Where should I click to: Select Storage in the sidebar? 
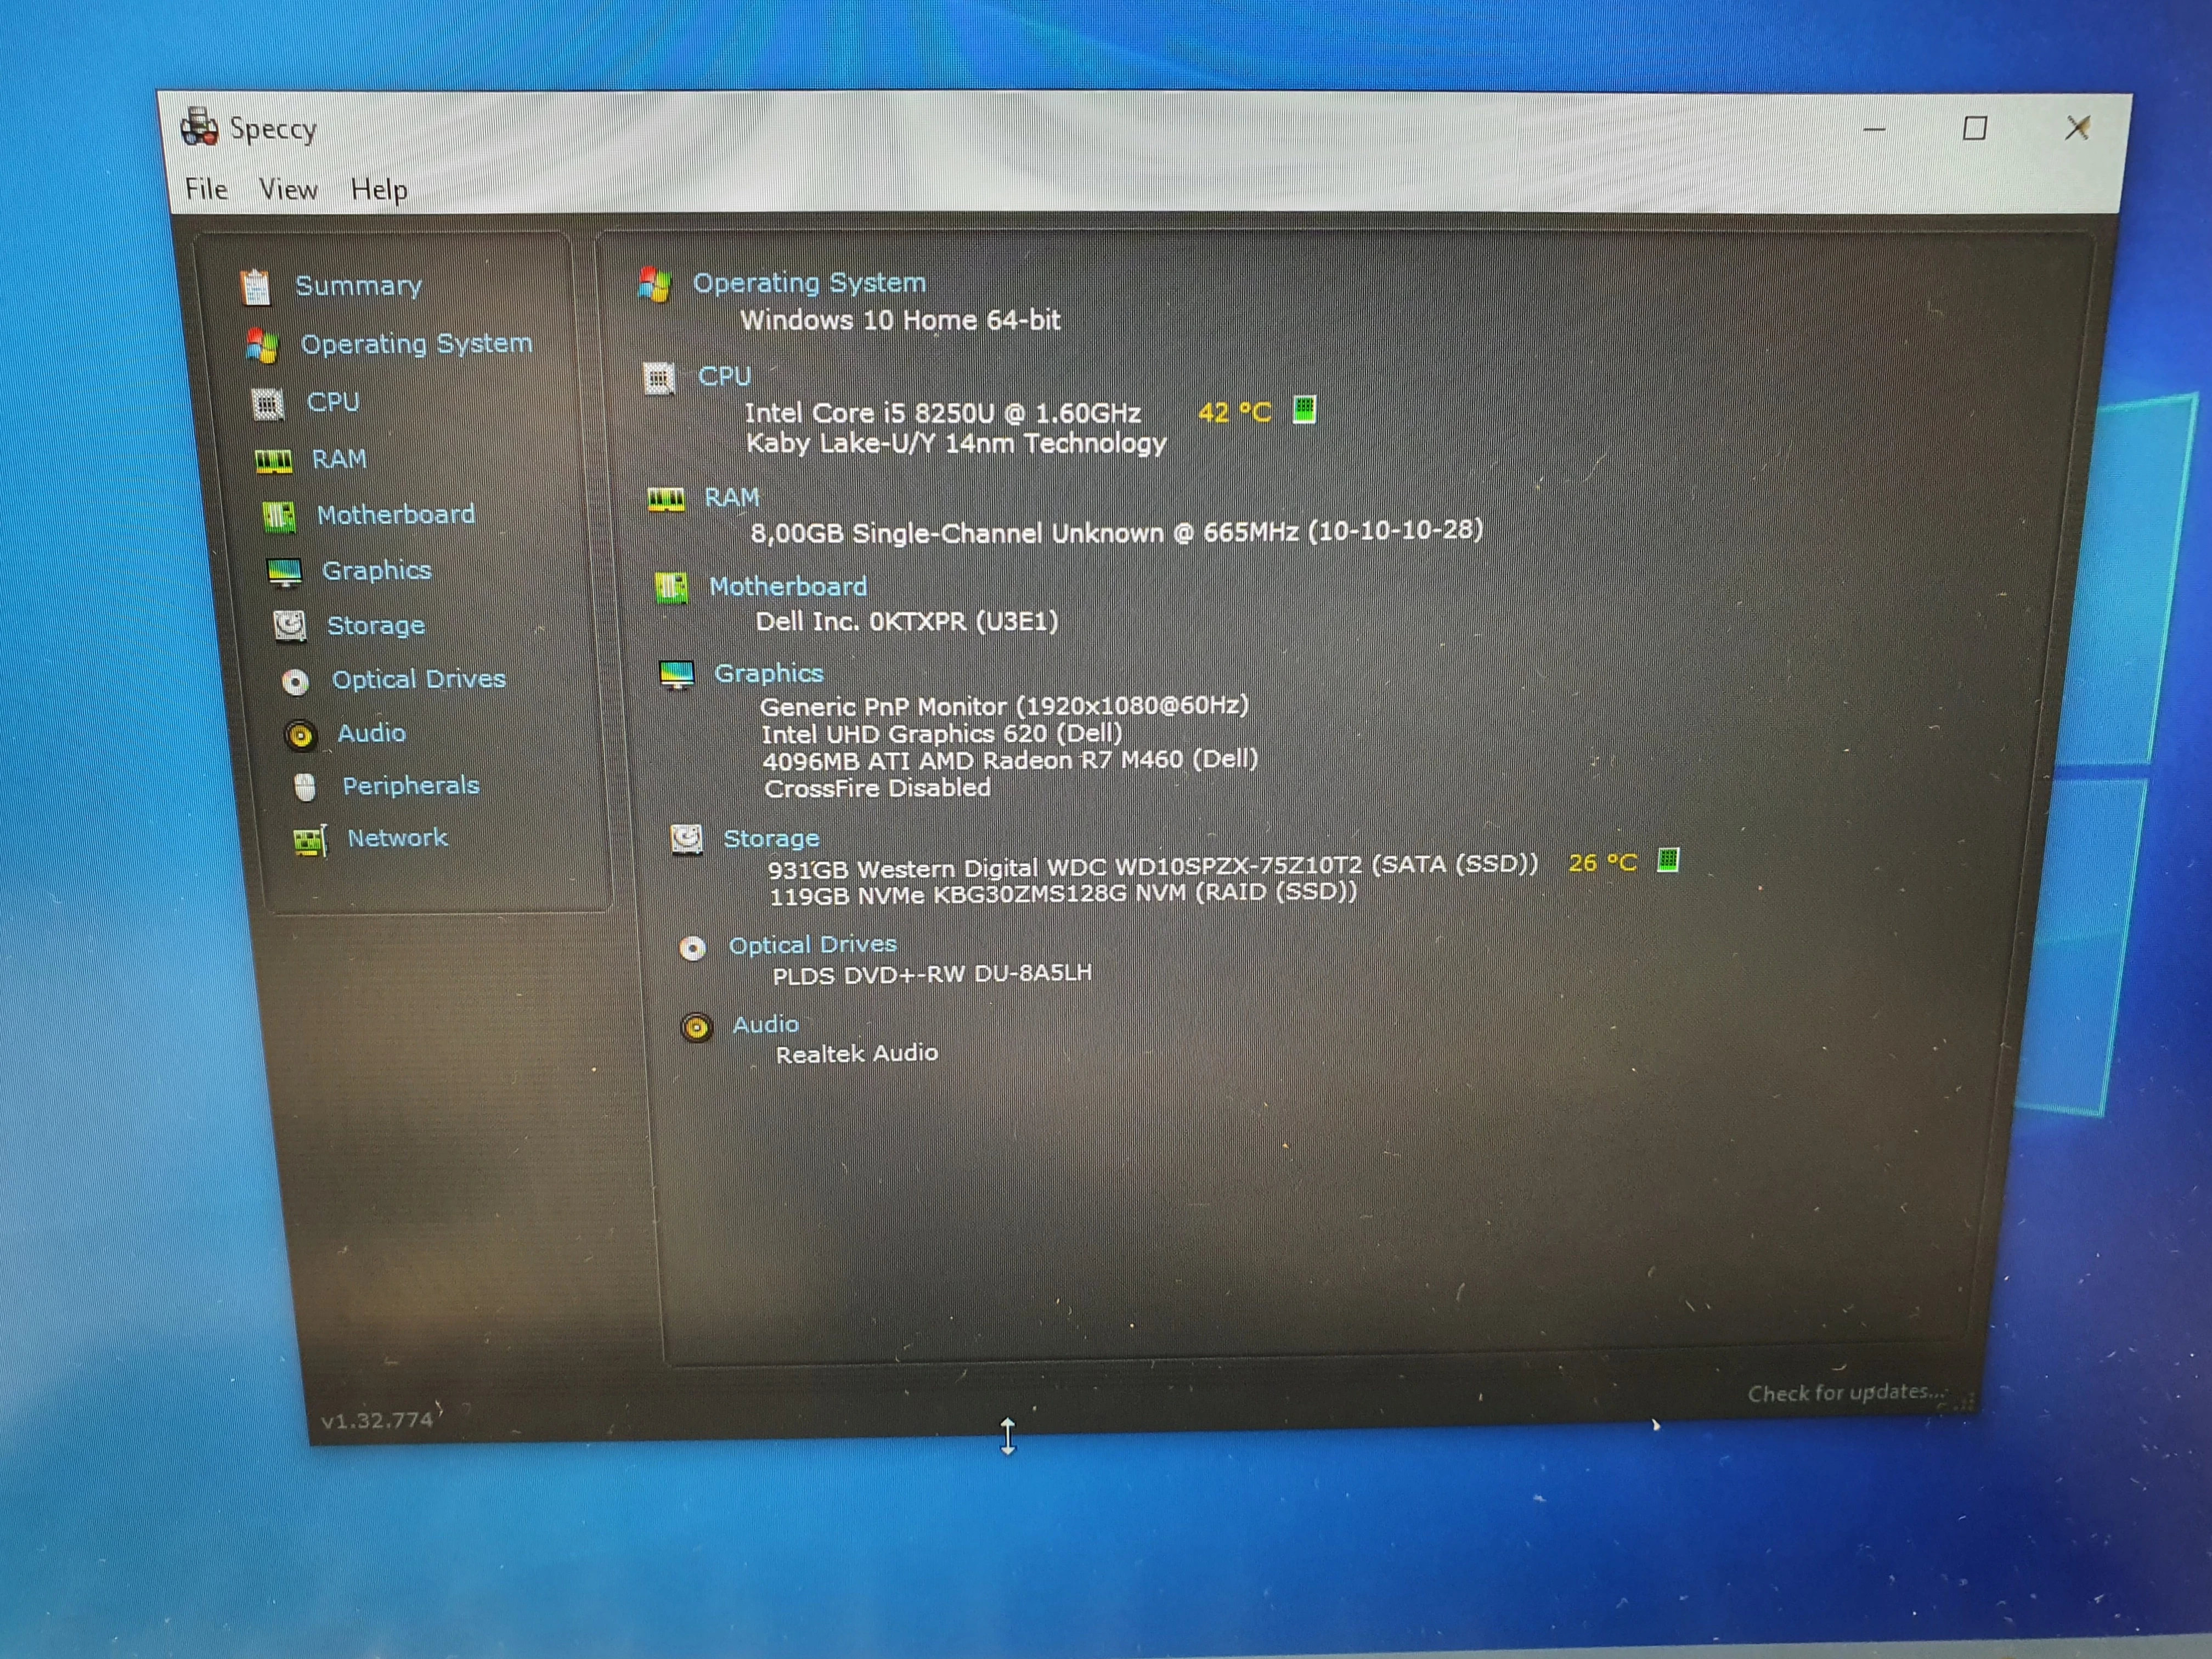point(376,626)
